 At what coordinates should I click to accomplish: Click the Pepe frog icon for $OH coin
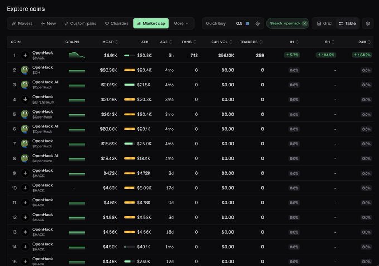point(25,70)
